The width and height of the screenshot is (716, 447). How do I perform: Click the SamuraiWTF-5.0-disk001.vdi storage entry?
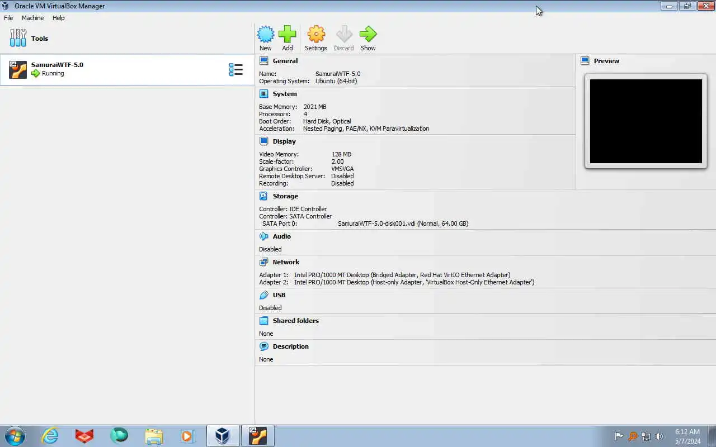(x=403, y=223)
